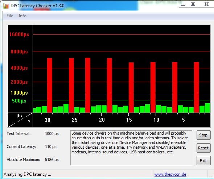Minimize the DPC Latency Checker window
The image size is (214, 179).
click(183, 4)
